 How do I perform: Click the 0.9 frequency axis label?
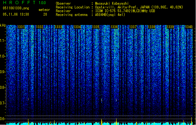point(3,72)
